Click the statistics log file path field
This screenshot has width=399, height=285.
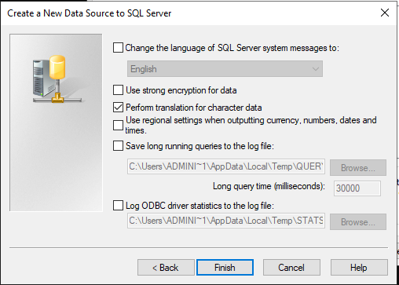pyautogui.click(x=226, y=221)
